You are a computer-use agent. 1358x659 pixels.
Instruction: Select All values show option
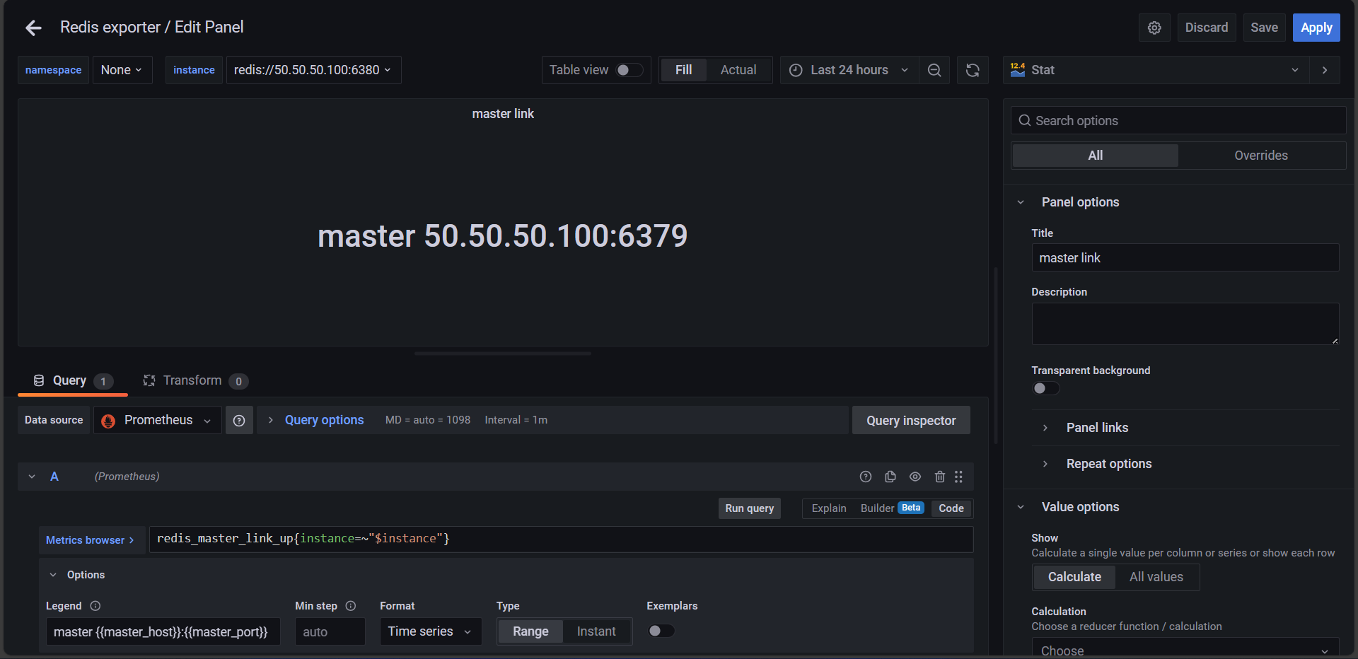click(1156, 577)
